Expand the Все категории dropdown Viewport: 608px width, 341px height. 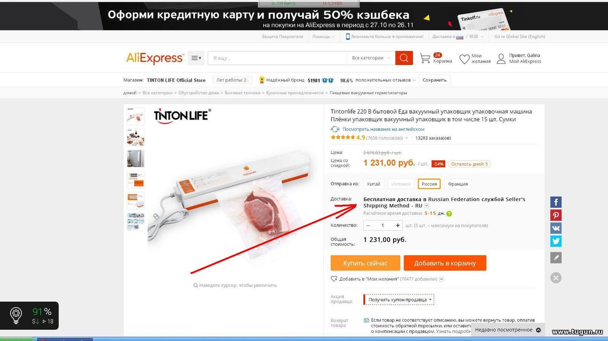point(371,58)
